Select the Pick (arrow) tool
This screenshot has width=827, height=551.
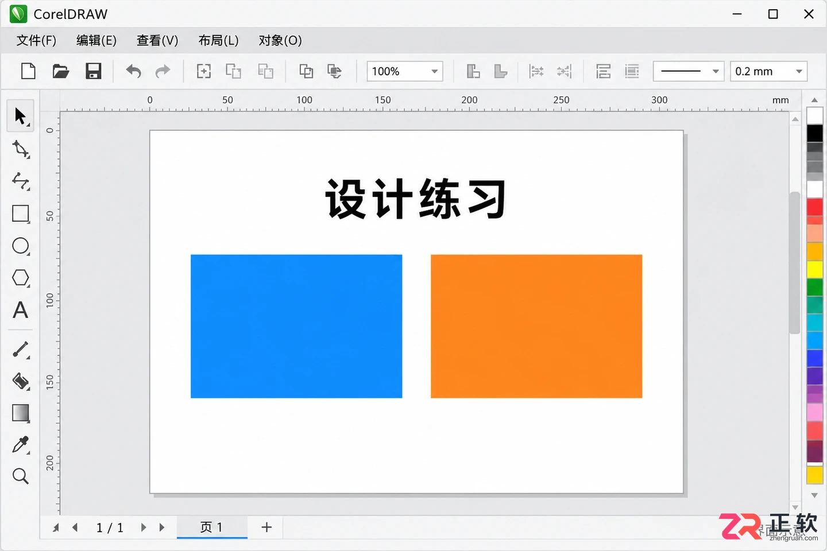(21, 116)
